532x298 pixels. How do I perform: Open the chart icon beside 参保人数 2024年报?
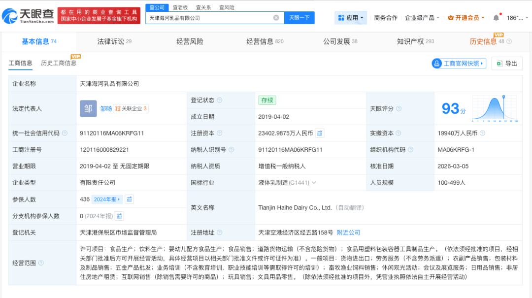(x=129, y=199)
